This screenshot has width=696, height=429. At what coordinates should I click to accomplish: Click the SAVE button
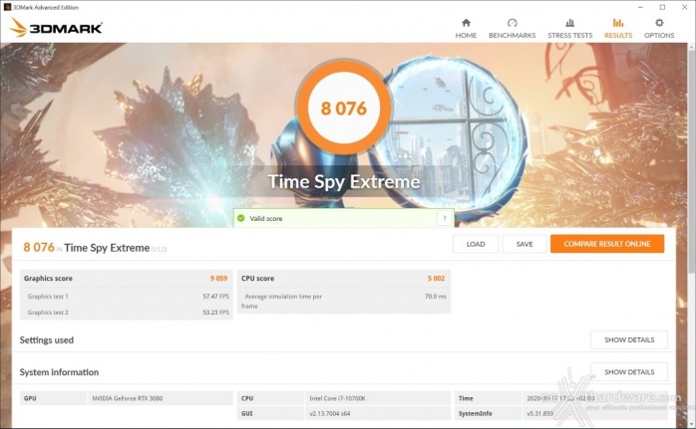pyautogui.click(x=524, y=244)
